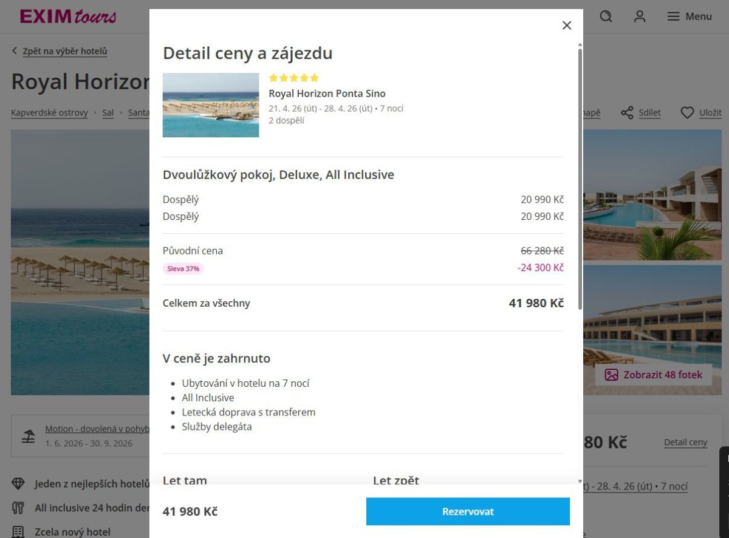The image size is (729, 538).
Task: Click the share icon next to Sdílet
Action: tap(627, 113)
